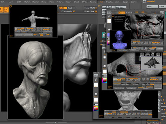Open the Transform menu
The image size is (166, 124).
[x=109, y=2]
